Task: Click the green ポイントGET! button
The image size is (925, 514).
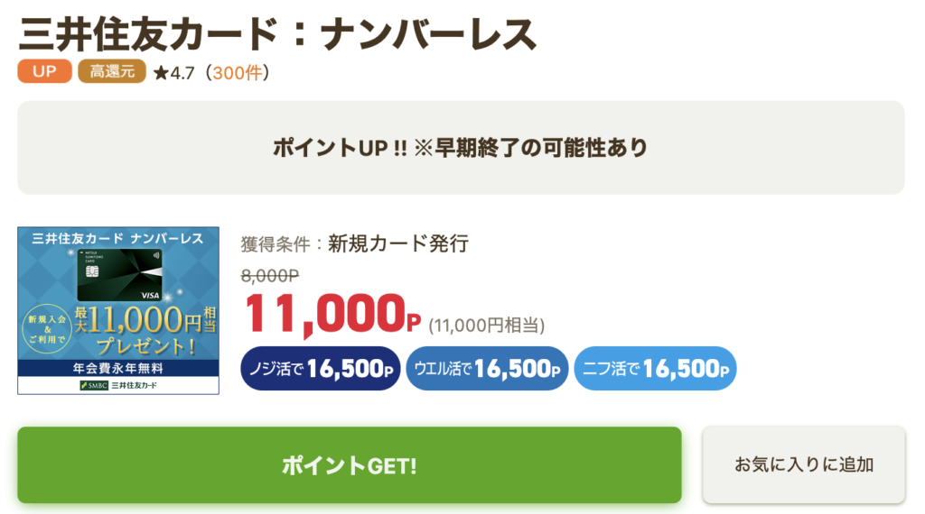Action: (x=350, y=465)
